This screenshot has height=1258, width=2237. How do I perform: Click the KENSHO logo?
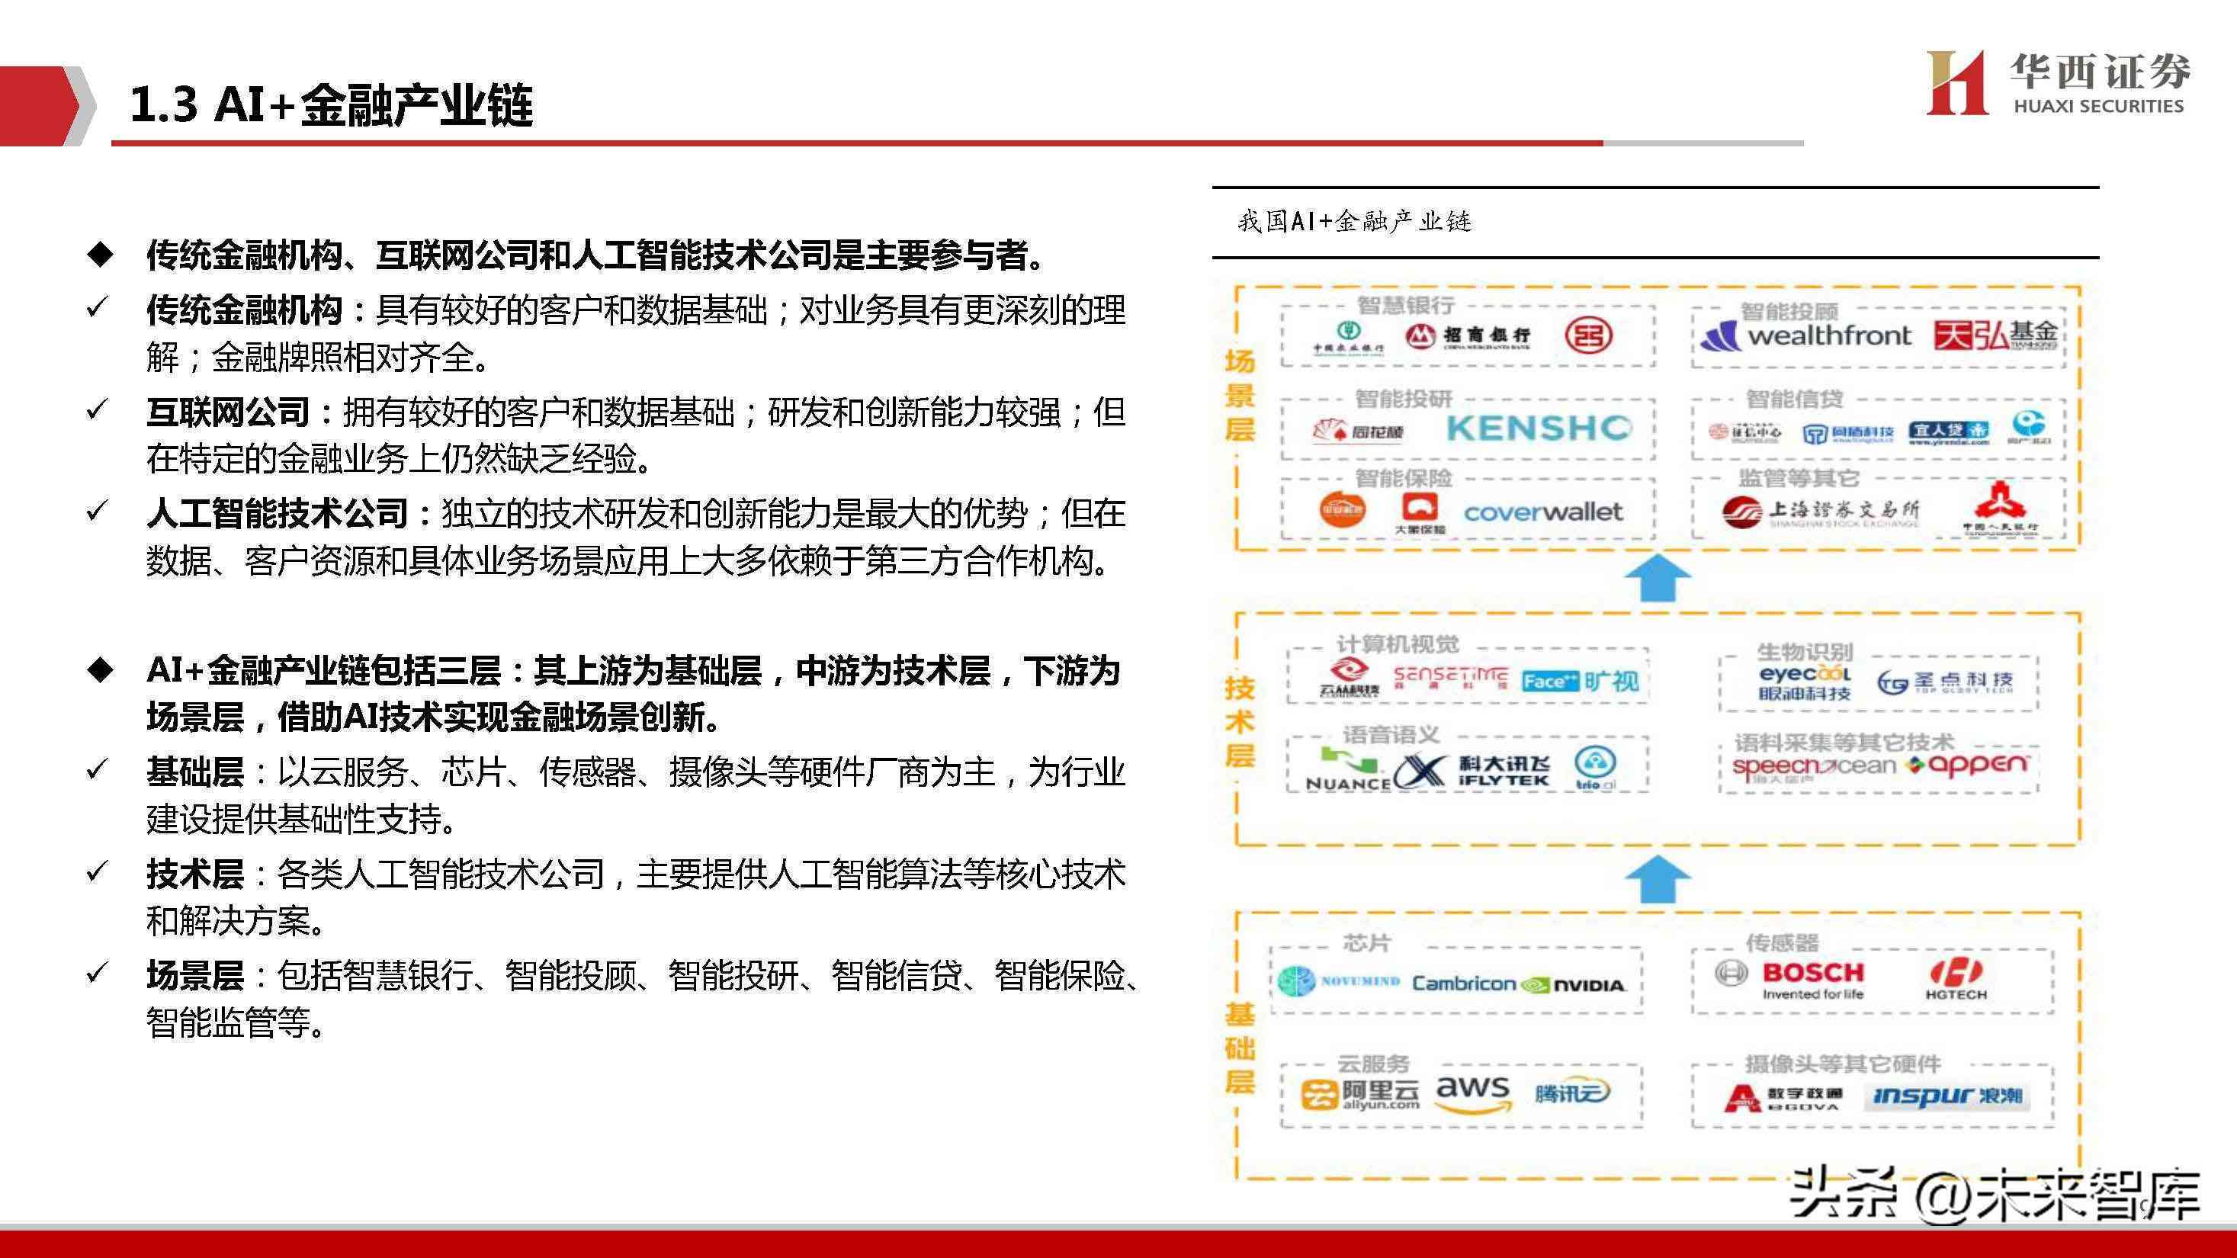pos(1539,428)
